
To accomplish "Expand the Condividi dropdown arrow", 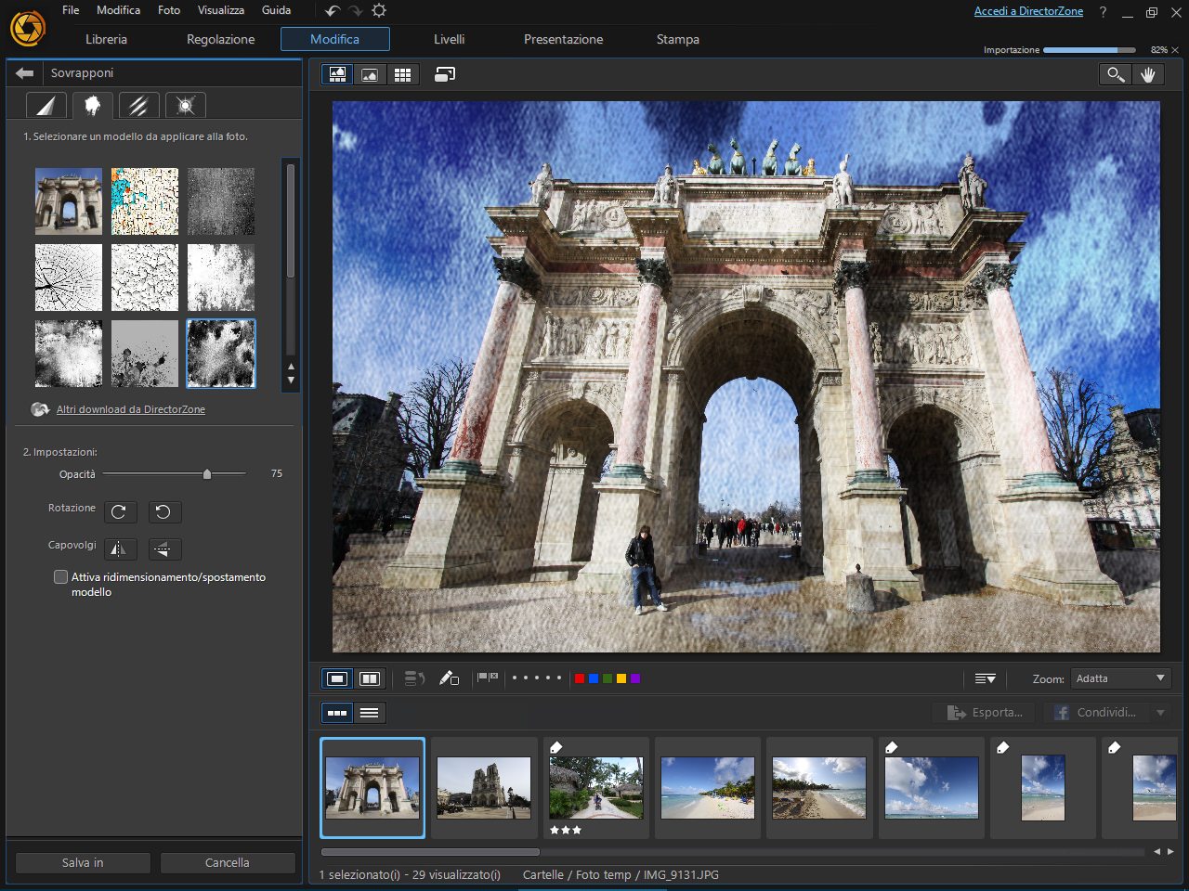I will 1160,713.
